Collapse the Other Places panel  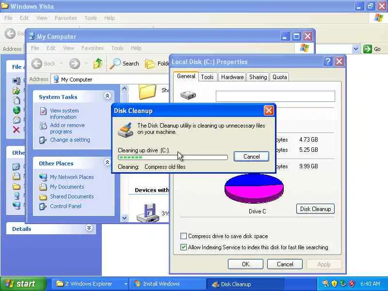pos(107,162)
